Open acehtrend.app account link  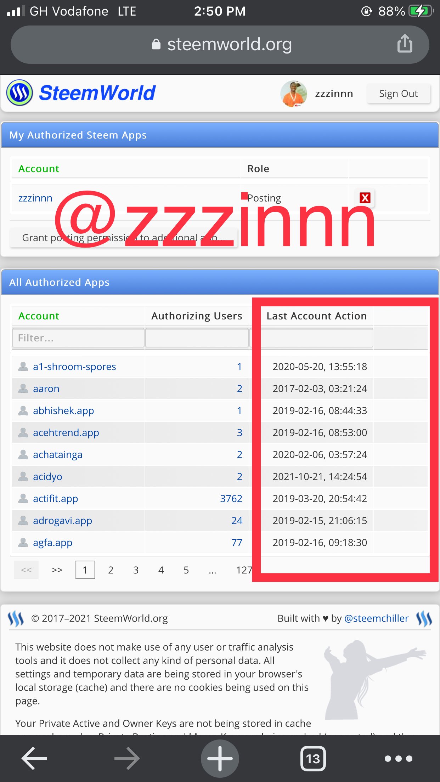pyautogui.click(x=66, y=432)
